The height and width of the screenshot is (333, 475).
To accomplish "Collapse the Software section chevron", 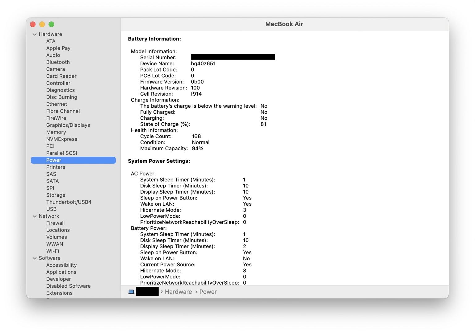I will click(x=35, y=258).
